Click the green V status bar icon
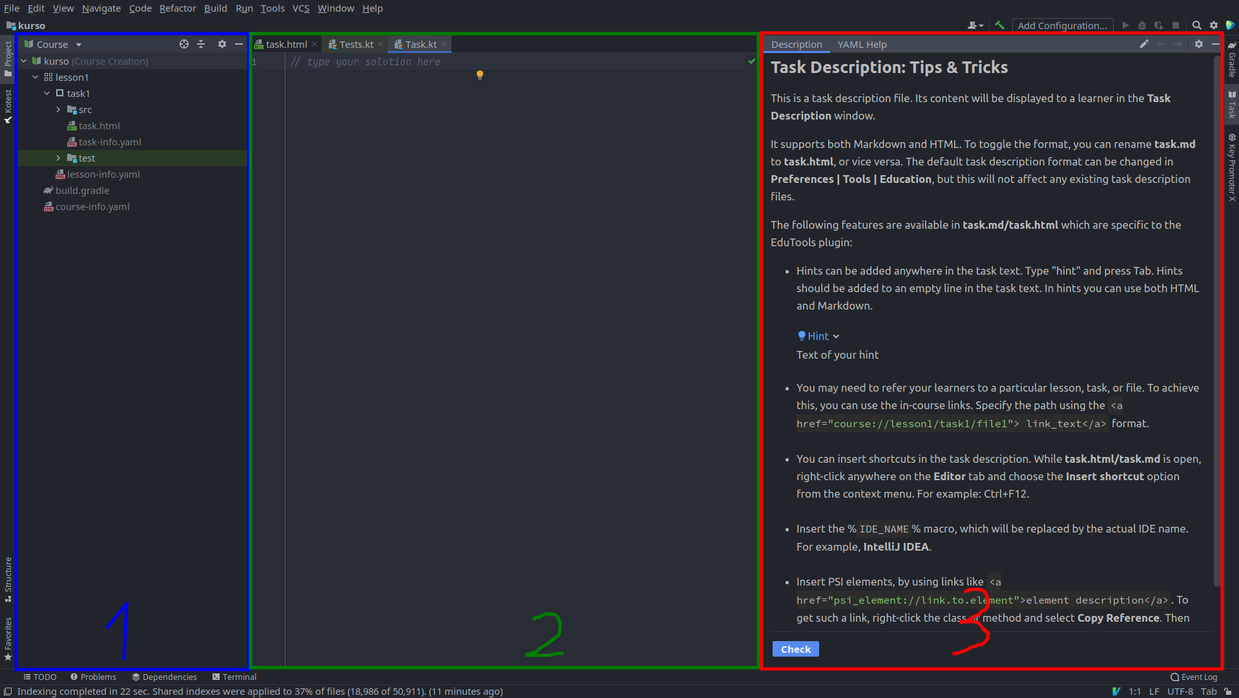1239x698 pixels. (x=1116, y=691)
